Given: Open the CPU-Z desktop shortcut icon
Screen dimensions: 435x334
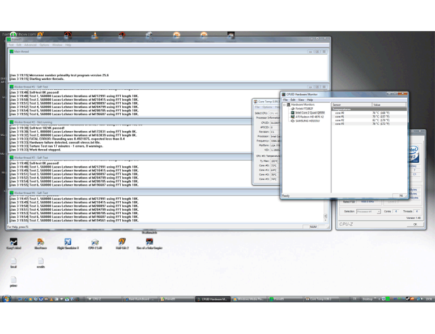Looking at the screenshot, I should coord(95,242).
